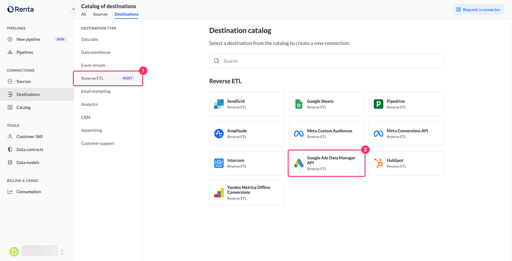The width and height of the screenshot is (512, 261).
Task: Switch to the Sources tab
Action: coord(100,14)
